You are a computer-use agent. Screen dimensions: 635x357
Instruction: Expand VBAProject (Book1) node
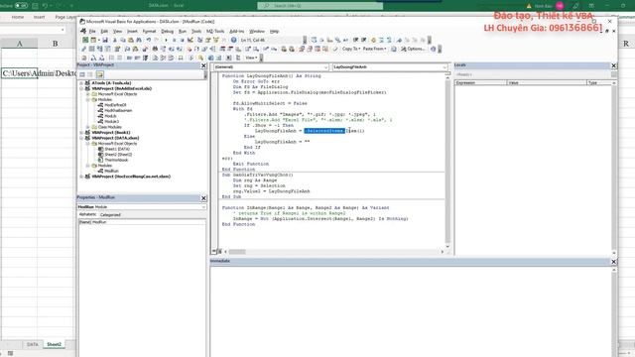tap(81, 132)
